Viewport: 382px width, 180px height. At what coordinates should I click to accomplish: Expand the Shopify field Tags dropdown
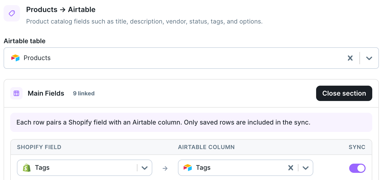click(x=145, y=168)
